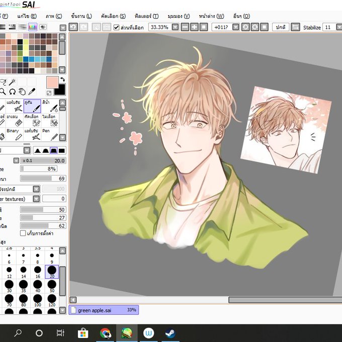This screenshot has height=342, width=342.
Task: Open the อื่นๆ (O) menu
Action: (x=241, y=16)
